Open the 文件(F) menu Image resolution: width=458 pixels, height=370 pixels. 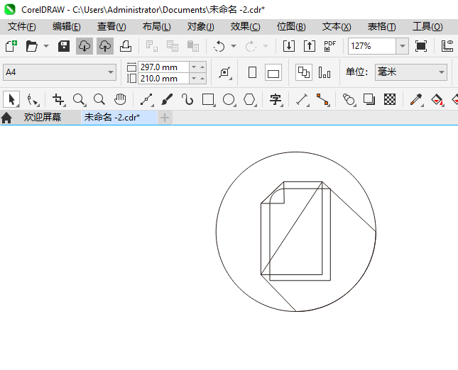21,27
